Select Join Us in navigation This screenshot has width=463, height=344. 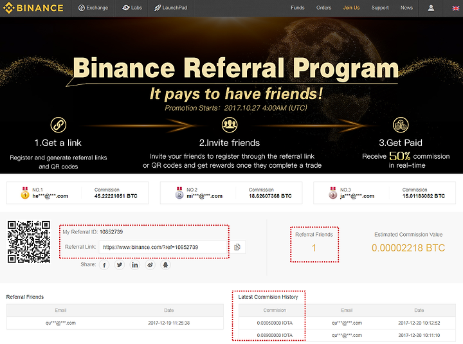pos(351,8)
